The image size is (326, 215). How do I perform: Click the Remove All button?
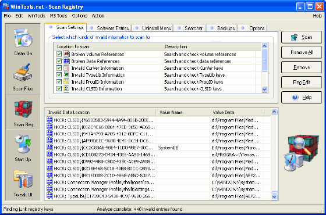(302, 52)
